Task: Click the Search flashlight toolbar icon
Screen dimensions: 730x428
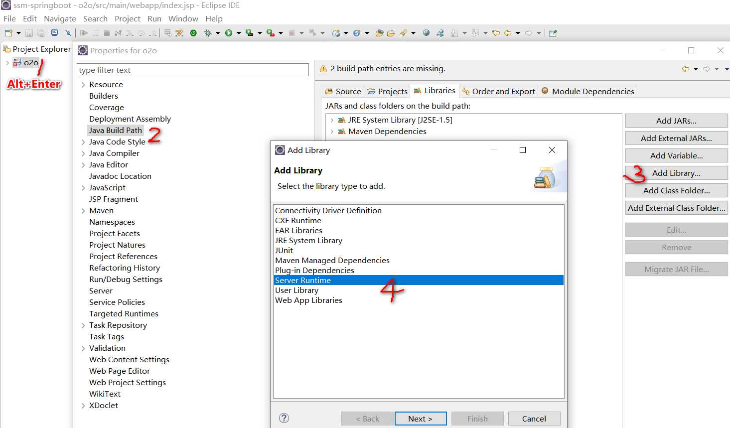Action: click(403, 33)
